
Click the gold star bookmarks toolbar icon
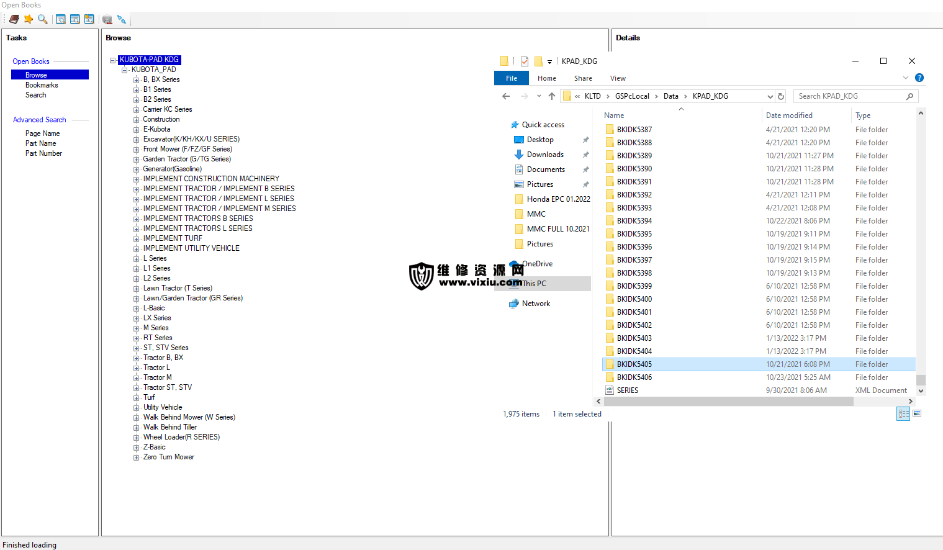29,19
